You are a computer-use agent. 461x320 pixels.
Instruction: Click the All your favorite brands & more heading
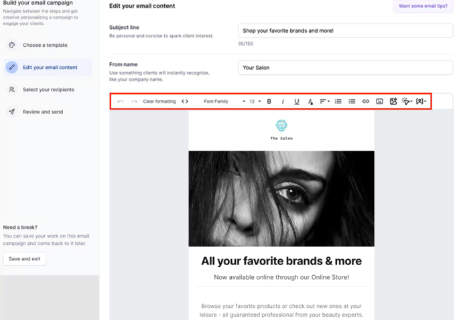point(281,261)
